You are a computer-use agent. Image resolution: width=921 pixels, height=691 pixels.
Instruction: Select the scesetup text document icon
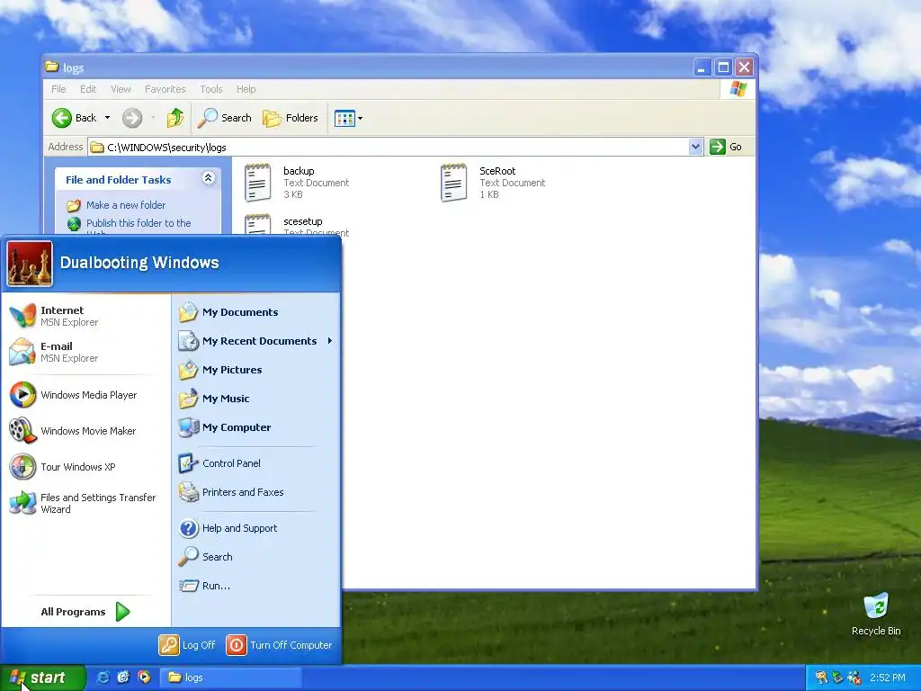(257, 225)
